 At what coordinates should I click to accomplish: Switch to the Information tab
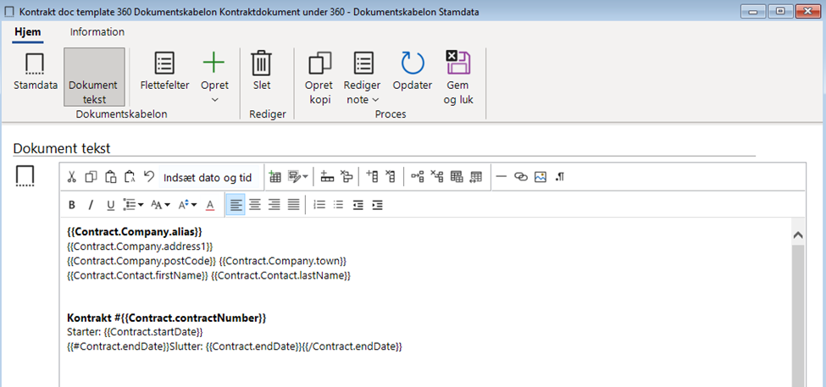[97, 32]
